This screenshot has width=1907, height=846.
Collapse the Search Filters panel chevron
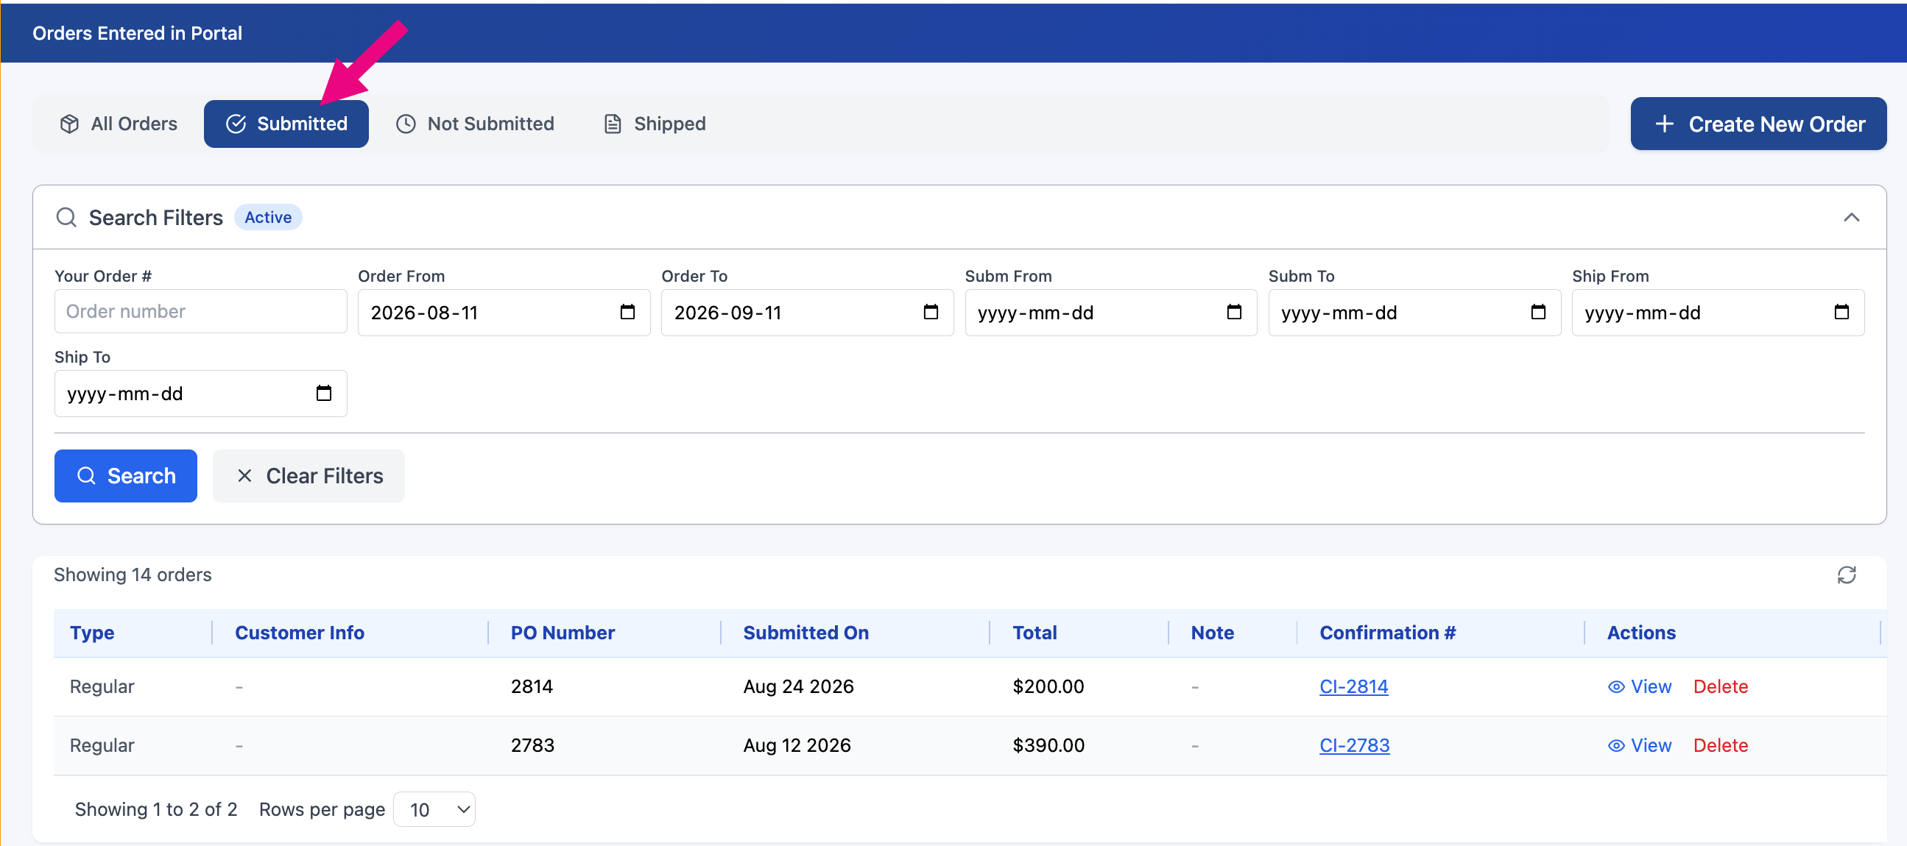pyautogui.click(x=1851, y=218)
